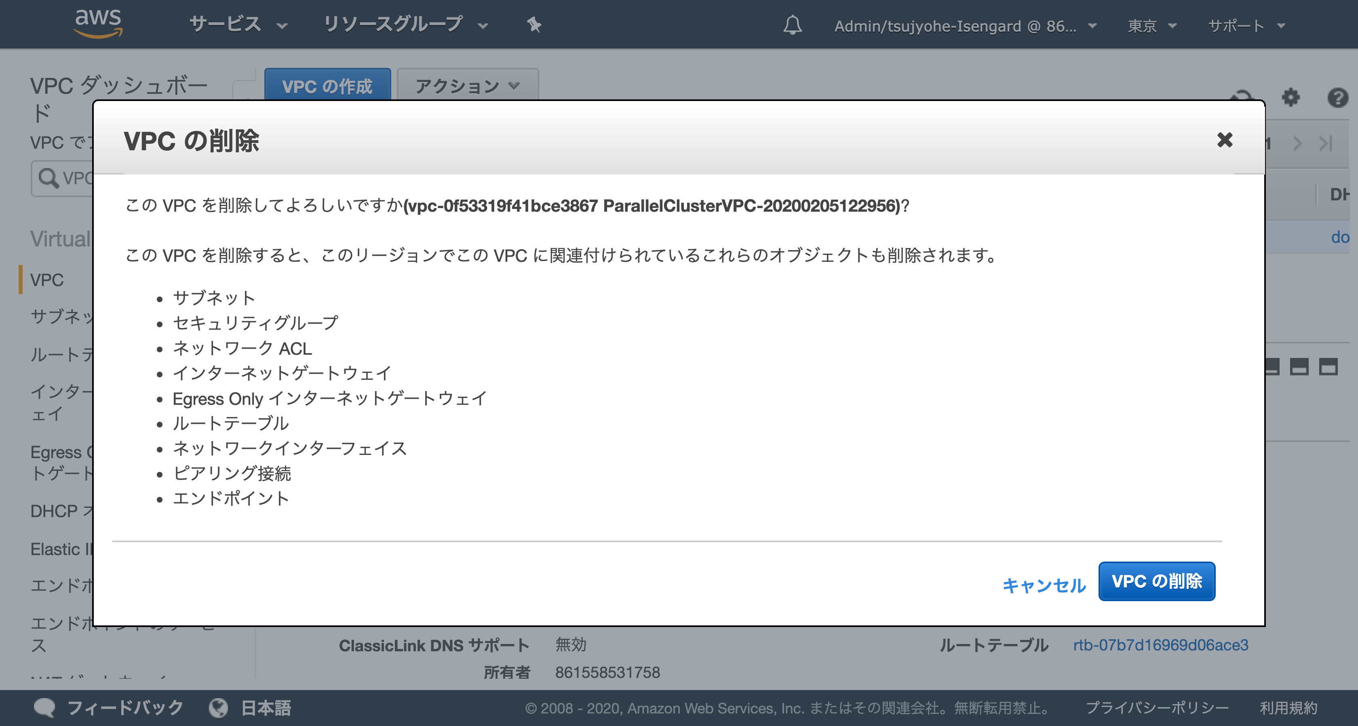Click the feedback speech bubble icon
The height and width of the screenshot is (726, 1358).
[x=44, y=707]
